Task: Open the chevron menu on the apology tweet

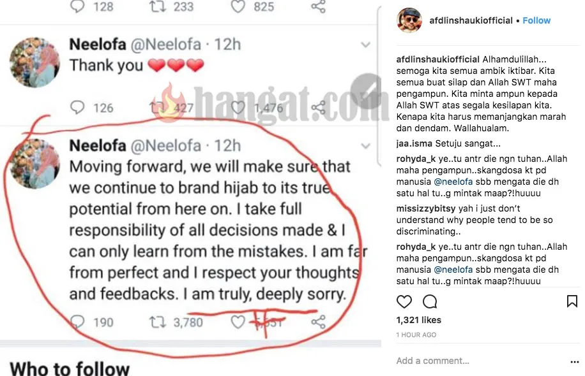Action: pyautogui.click(x=366, y=145)
